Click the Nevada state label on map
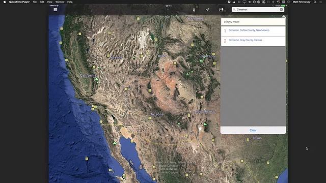The height and width of the screenshot is (183, 326). (117, 57)
